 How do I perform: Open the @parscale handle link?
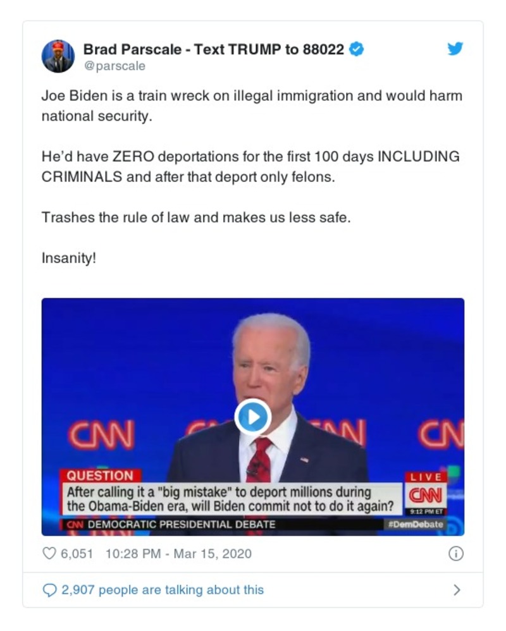click(114, 66)
